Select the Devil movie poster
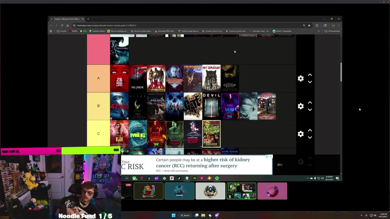Image resolution: width=390 pixels, height=219 pixels. coord(211,106)
